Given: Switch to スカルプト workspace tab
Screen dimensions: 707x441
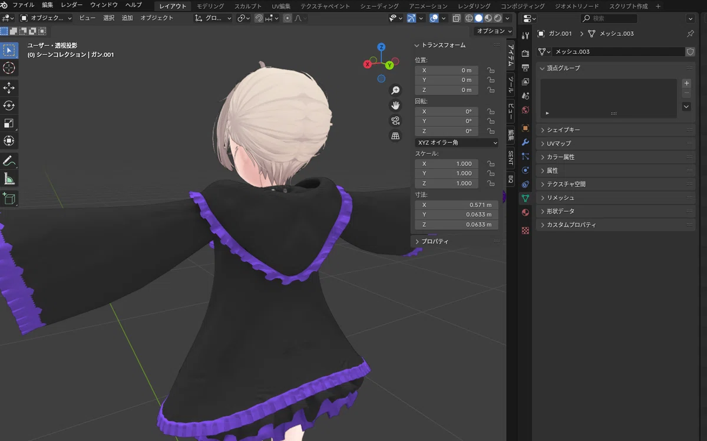Looking at the screenshot, I should 249,6.
